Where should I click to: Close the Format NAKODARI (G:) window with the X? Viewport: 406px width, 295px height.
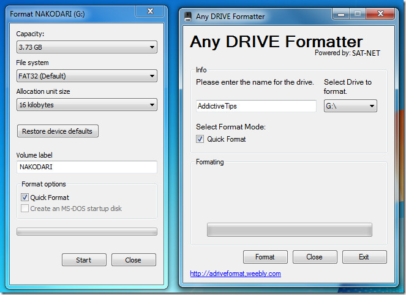click(x=150, y=12)
